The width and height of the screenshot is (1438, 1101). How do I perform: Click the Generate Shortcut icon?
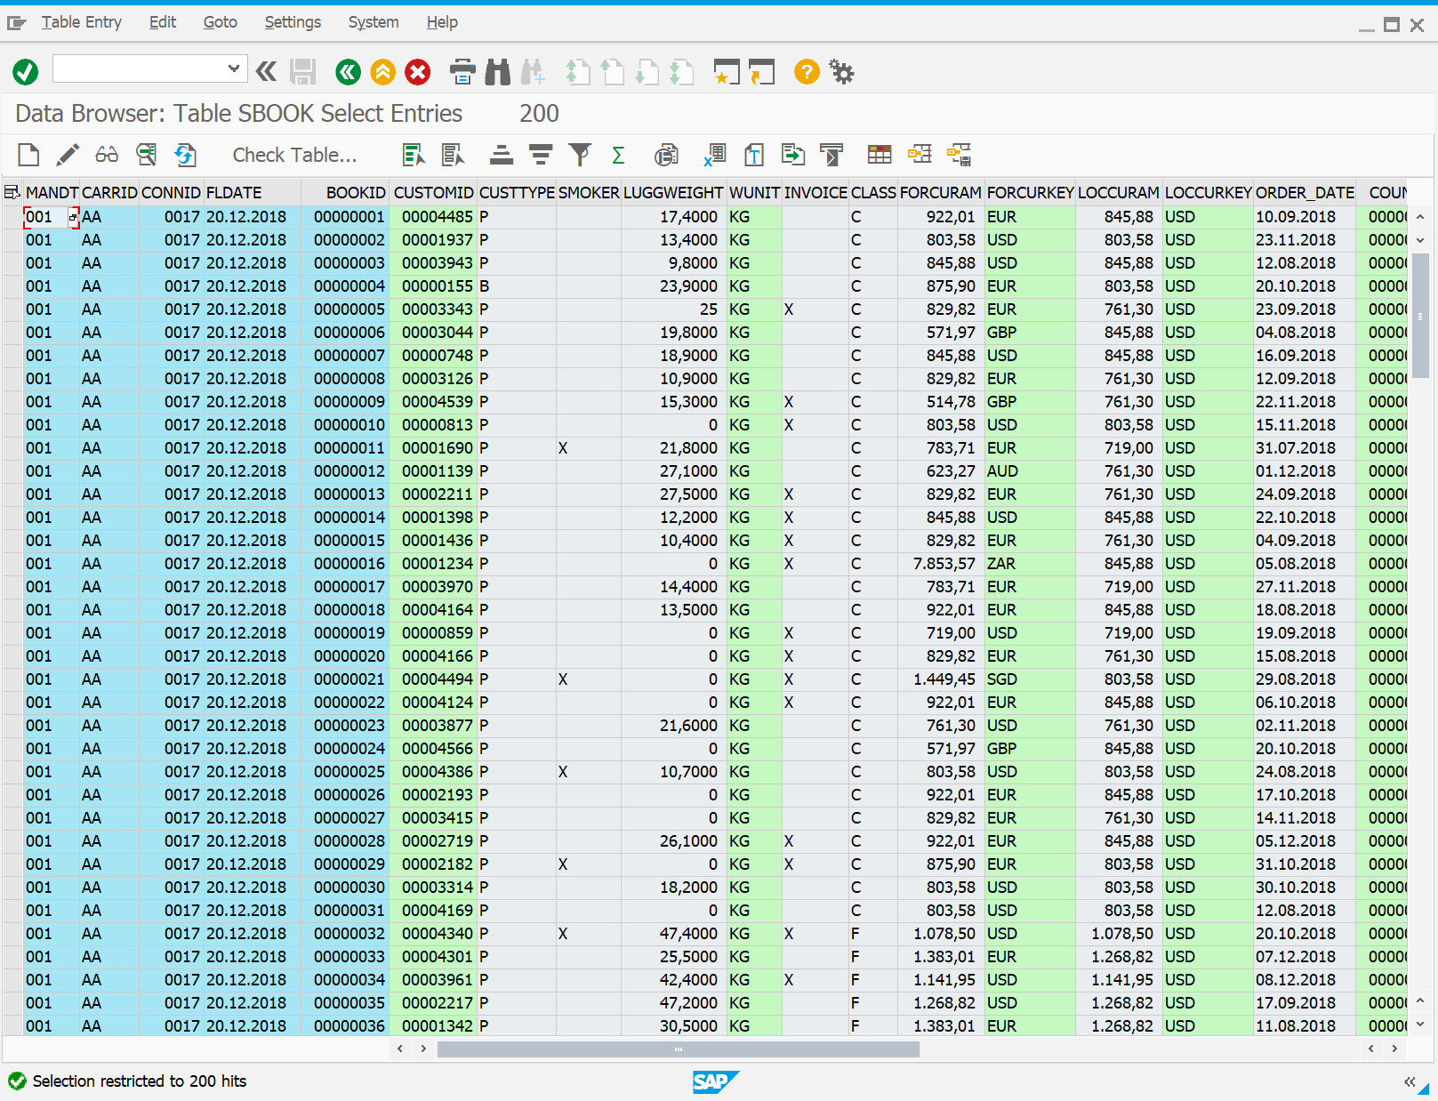coord(761,72)
